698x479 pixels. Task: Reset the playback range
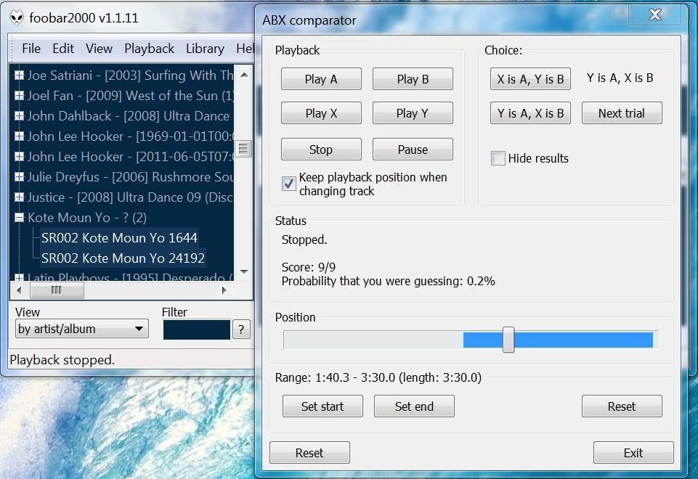[622, 406]
